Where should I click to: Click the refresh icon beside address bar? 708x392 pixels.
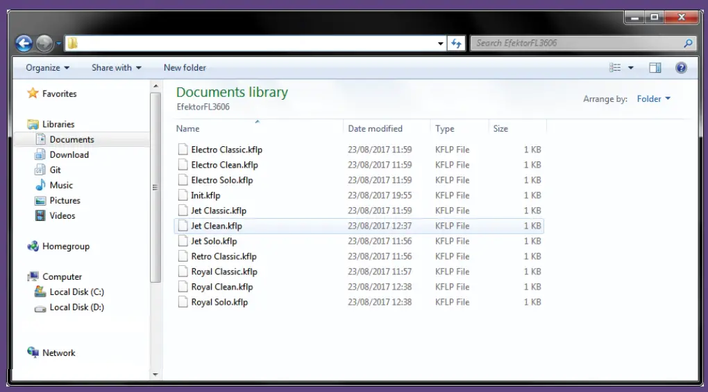[x=456, y=43]
